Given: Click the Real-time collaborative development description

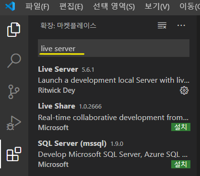Looking at the screenshot, I should pyautogui.click(x=113, y=118).
